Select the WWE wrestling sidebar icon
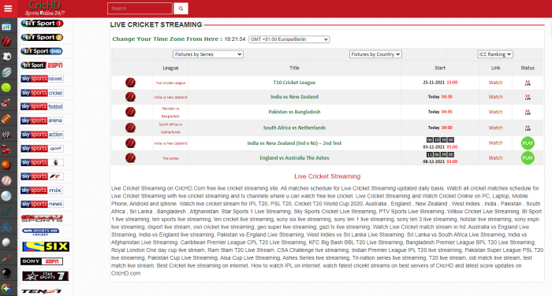Screen dimensions: 552x296 click(x=6, y=134)
